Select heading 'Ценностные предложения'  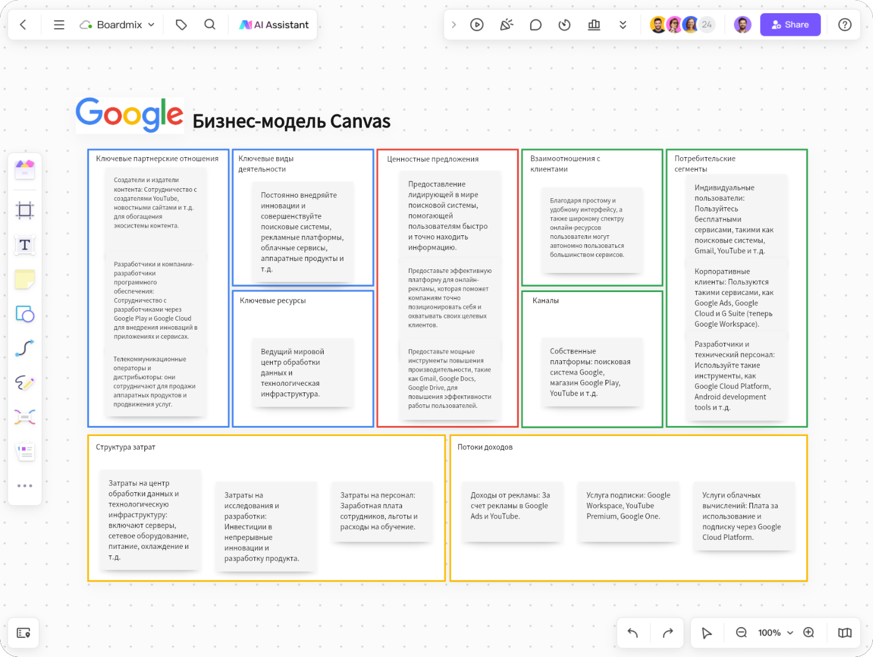(433, 159)
